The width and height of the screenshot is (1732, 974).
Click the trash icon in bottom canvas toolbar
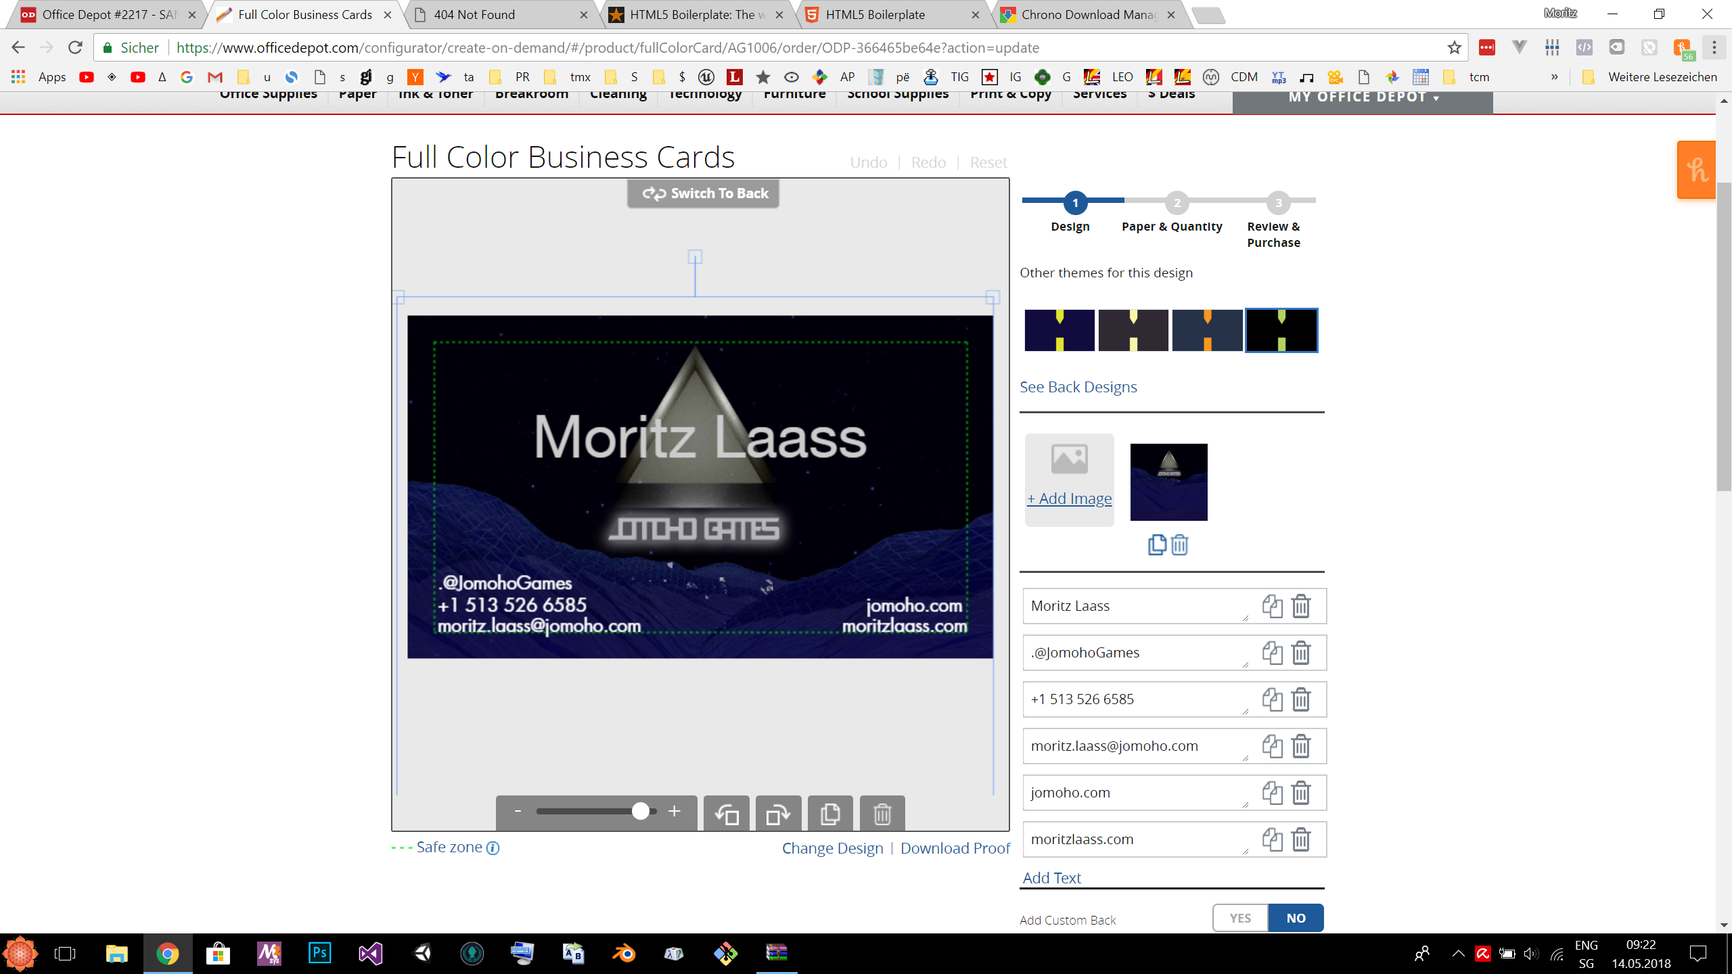coord(882,814)
